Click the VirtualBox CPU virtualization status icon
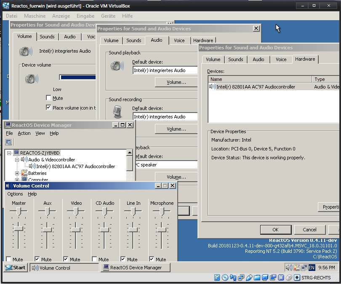This screenshot has height=284, width=341. point(281,278)
